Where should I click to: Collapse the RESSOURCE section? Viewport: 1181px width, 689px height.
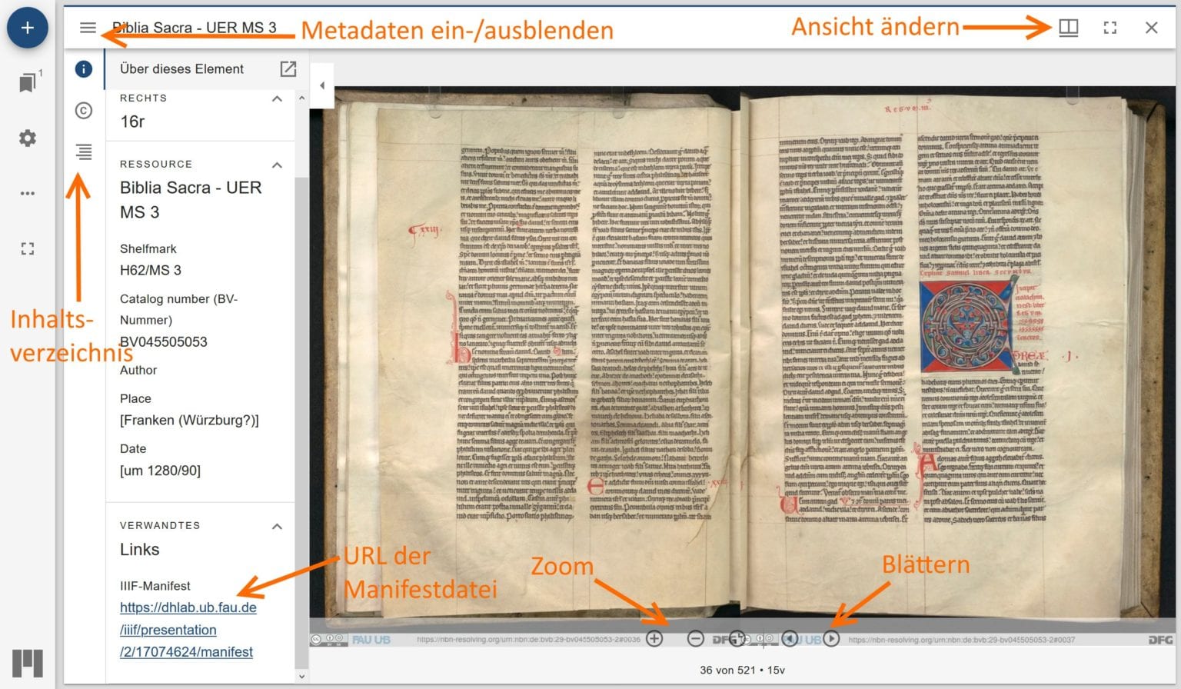(277, 165)
